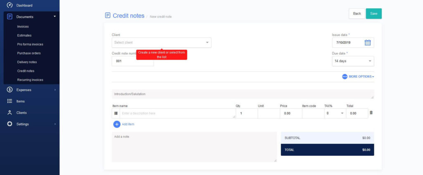Click the empty Unit field
423x175 pixels.
269,113
